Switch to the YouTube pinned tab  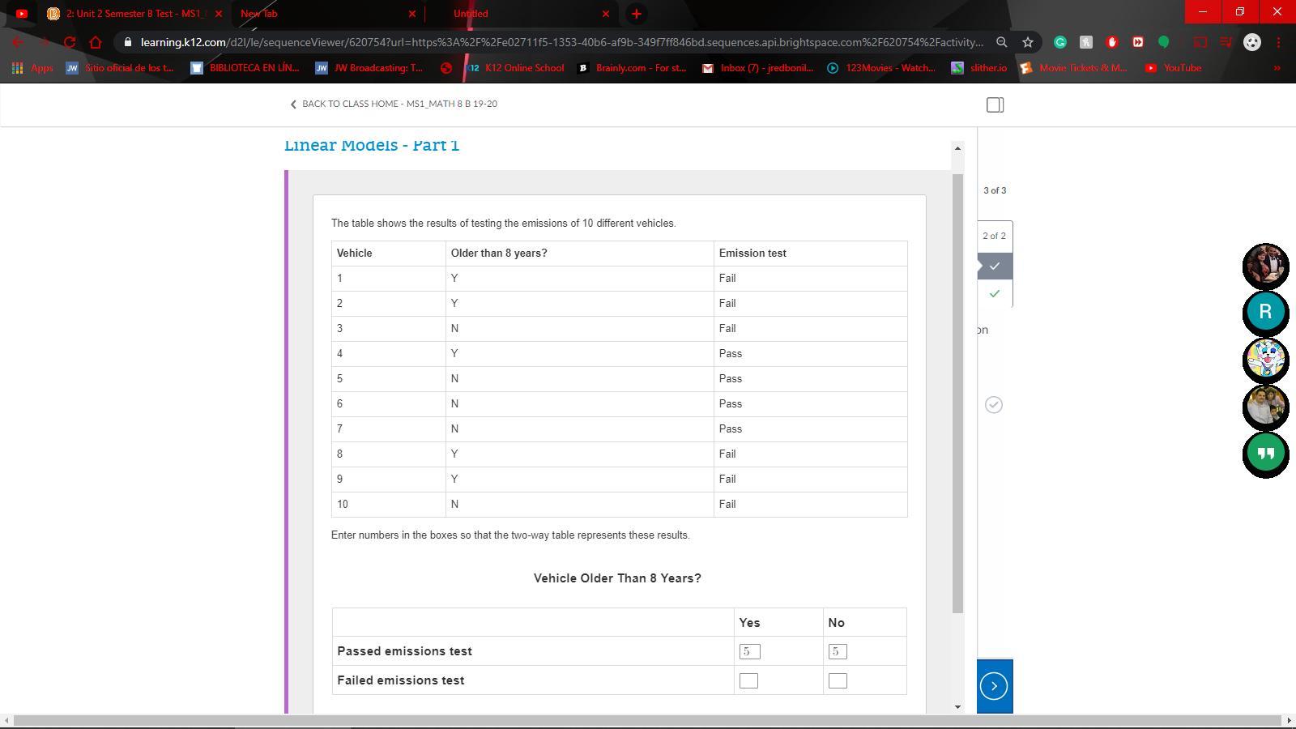point(22,14)
